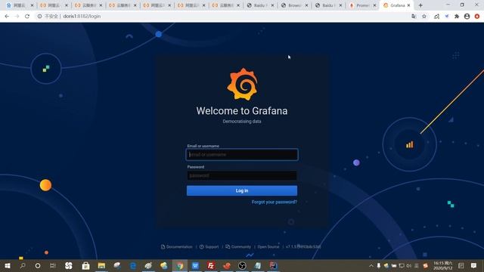Open a new browser tab with plus
The width and height of the screenshot is (484, 272).
tap(420, 5)
